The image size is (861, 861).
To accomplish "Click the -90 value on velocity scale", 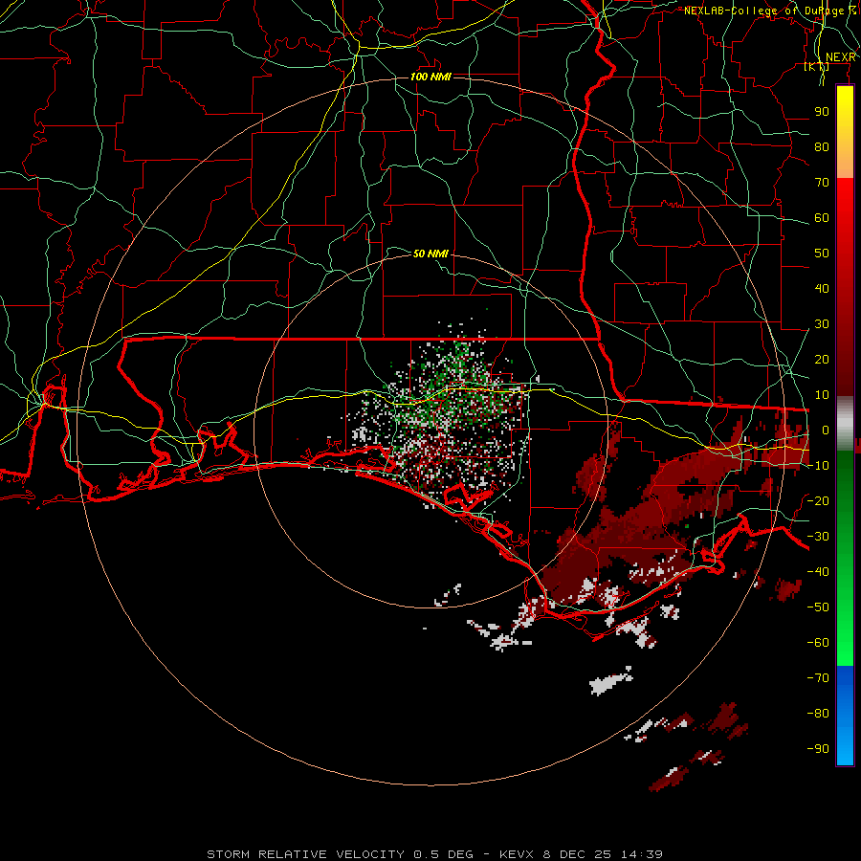I will 818,749.
